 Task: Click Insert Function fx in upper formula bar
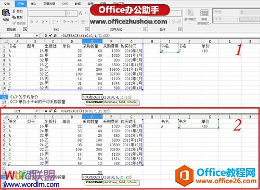point(55,35)
